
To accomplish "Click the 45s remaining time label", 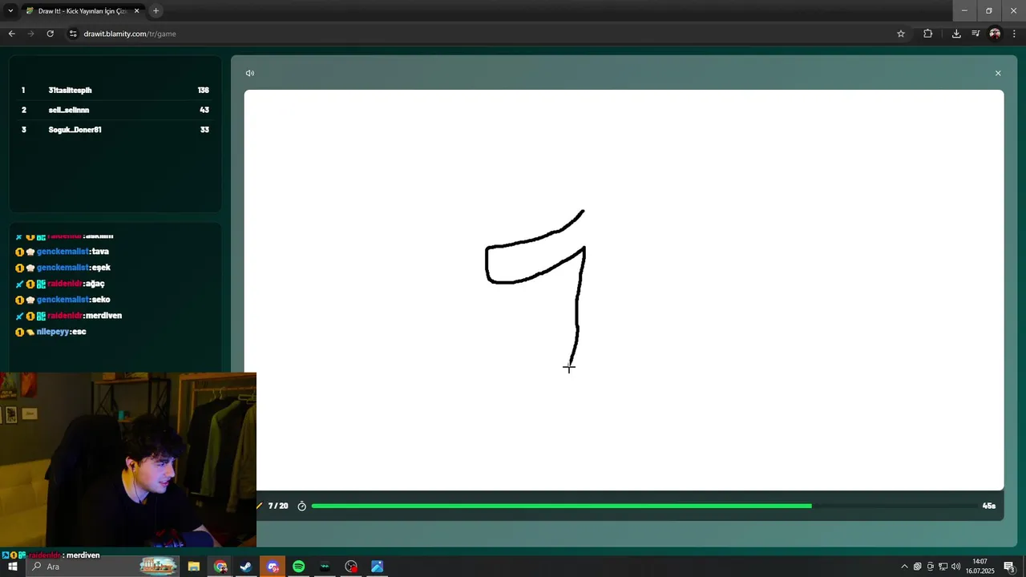I will [x=989, y=506].
